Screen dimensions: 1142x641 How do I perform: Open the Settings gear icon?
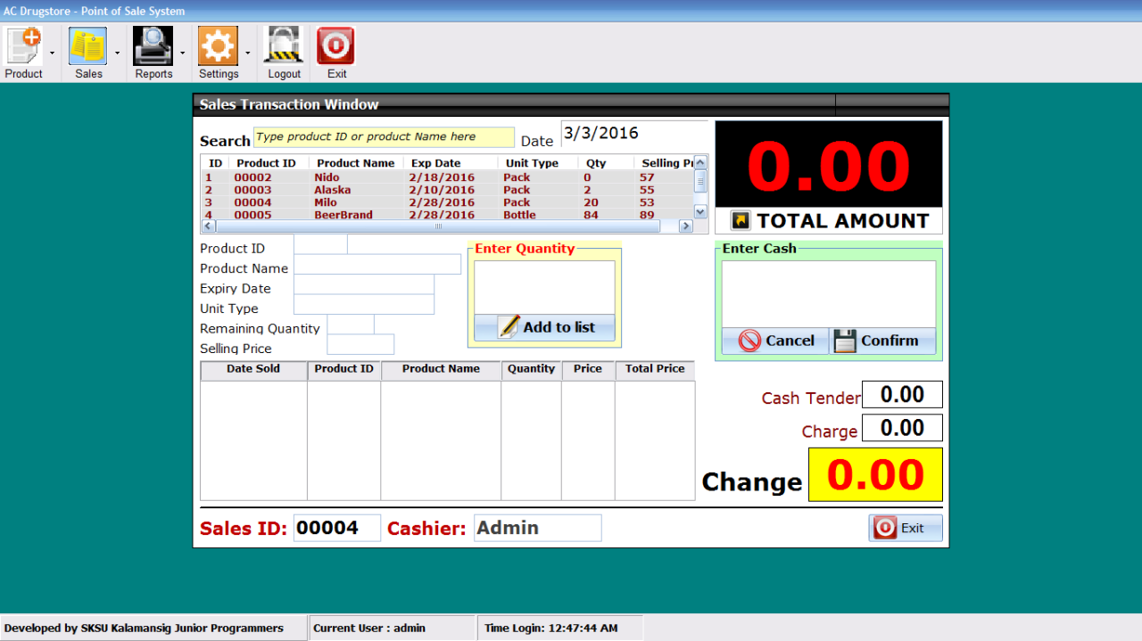point(218,45)
